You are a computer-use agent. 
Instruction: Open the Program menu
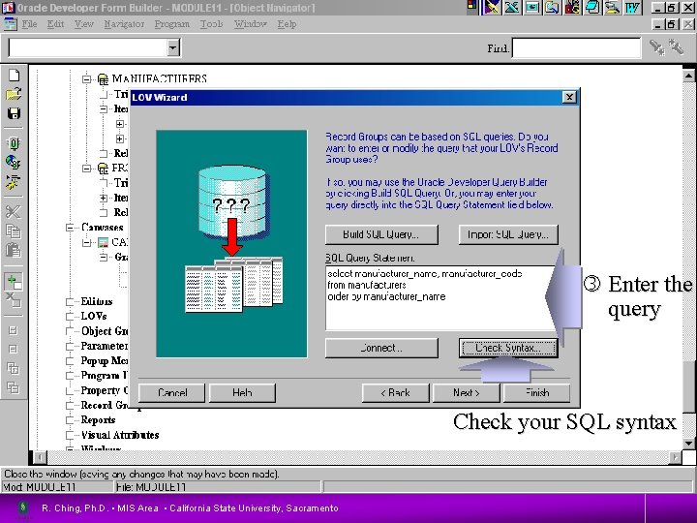[x=172, y=24]
